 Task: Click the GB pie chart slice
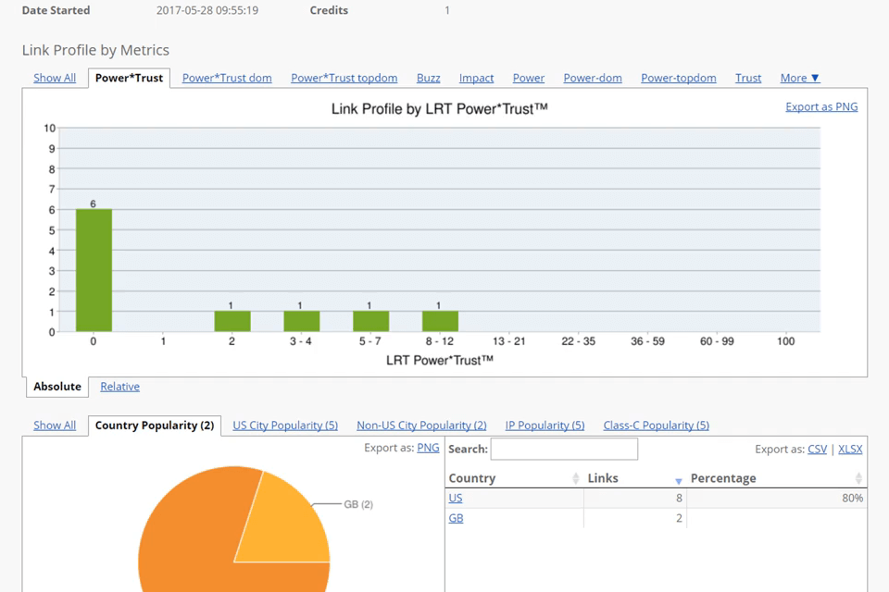[x=286, y=524]
